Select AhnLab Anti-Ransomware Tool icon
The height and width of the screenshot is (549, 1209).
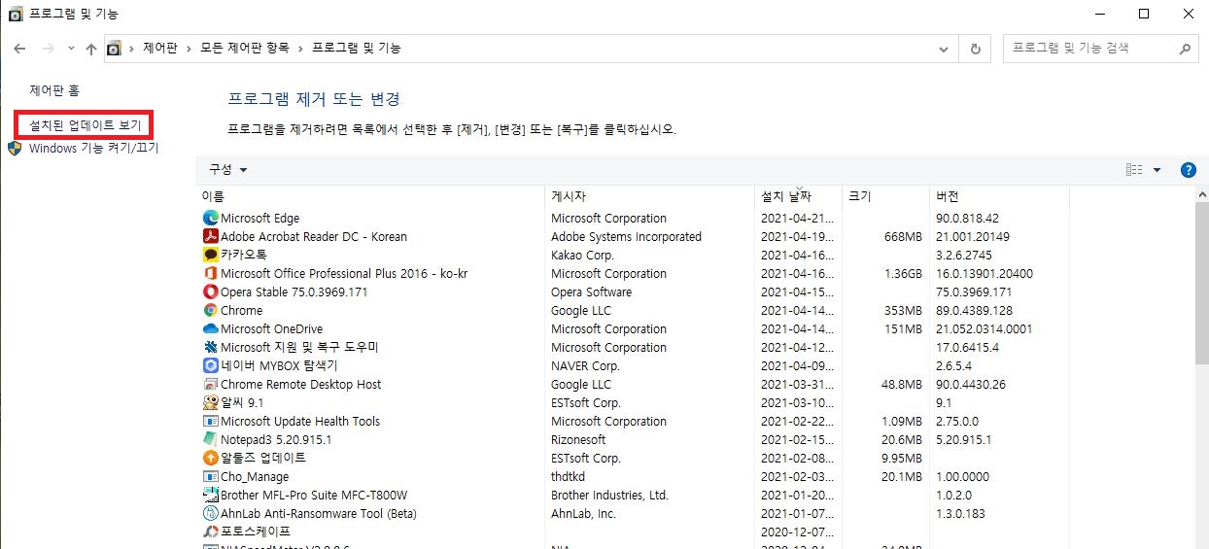coord(211,513)
